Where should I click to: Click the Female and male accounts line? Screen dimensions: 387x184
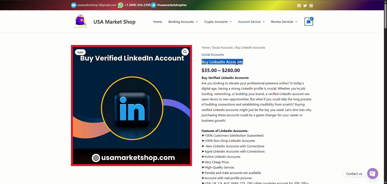tap(231, 173)
